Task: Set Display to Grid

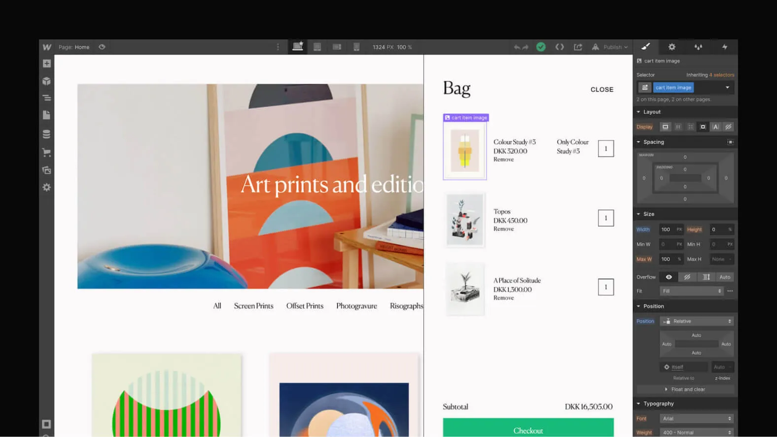Action: 690,127
